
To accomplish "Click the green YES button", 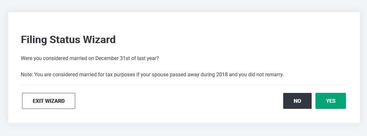I will 331,101.
